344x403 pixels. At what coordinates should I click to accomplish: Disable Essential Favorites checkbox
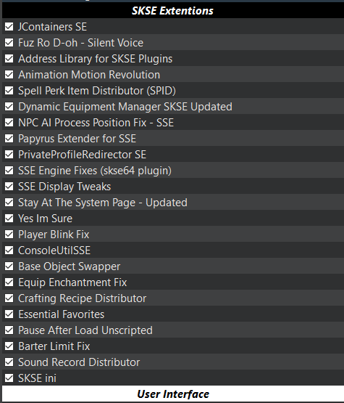9,314
